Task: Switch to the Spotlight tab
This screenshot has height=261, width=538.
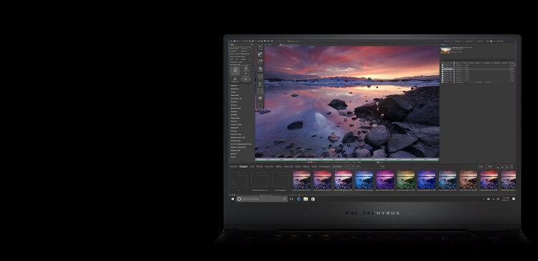Action: coord(337,167)
